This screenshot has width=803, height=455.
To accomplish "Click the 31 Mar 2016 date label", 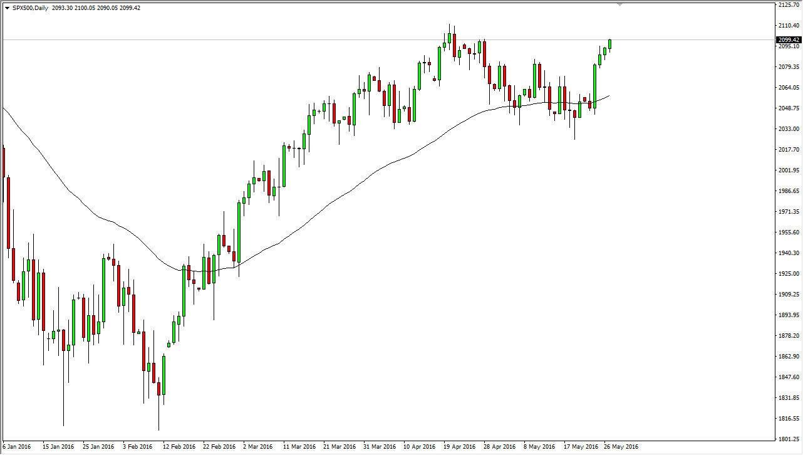I will pos(380,447).
